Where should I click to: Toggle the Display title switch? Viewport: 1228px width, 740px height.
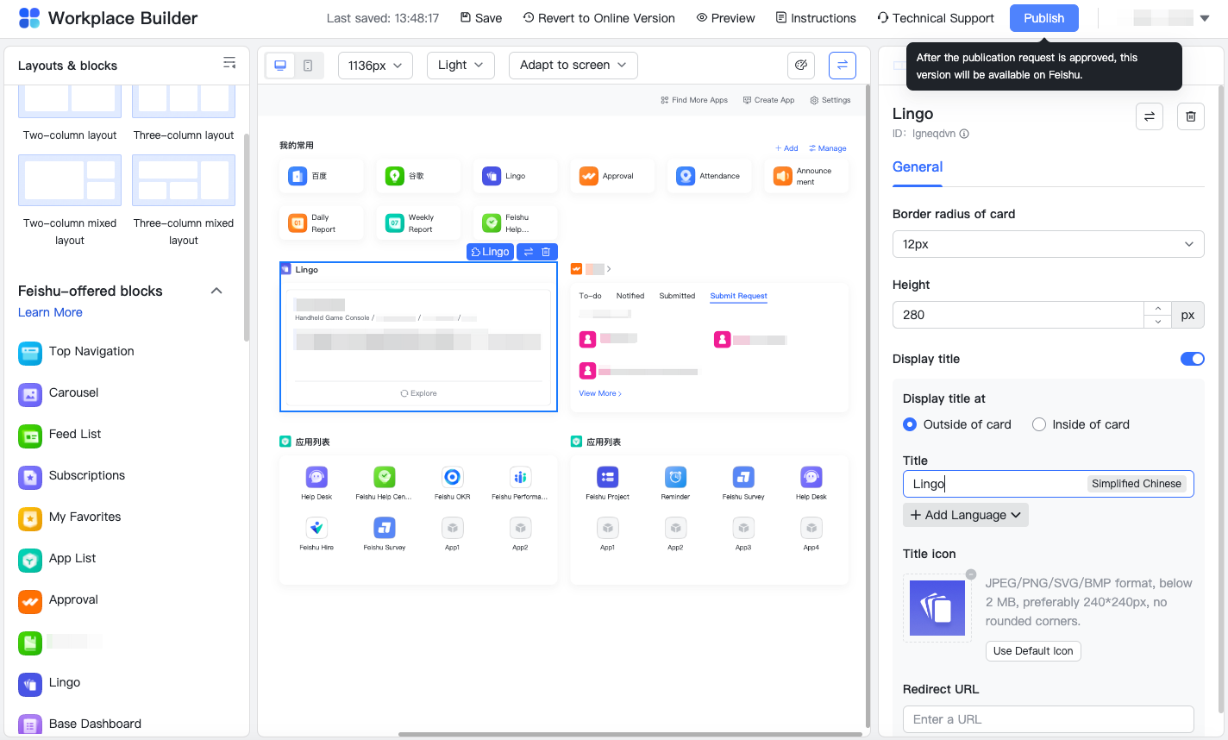tap(1192, 359)
